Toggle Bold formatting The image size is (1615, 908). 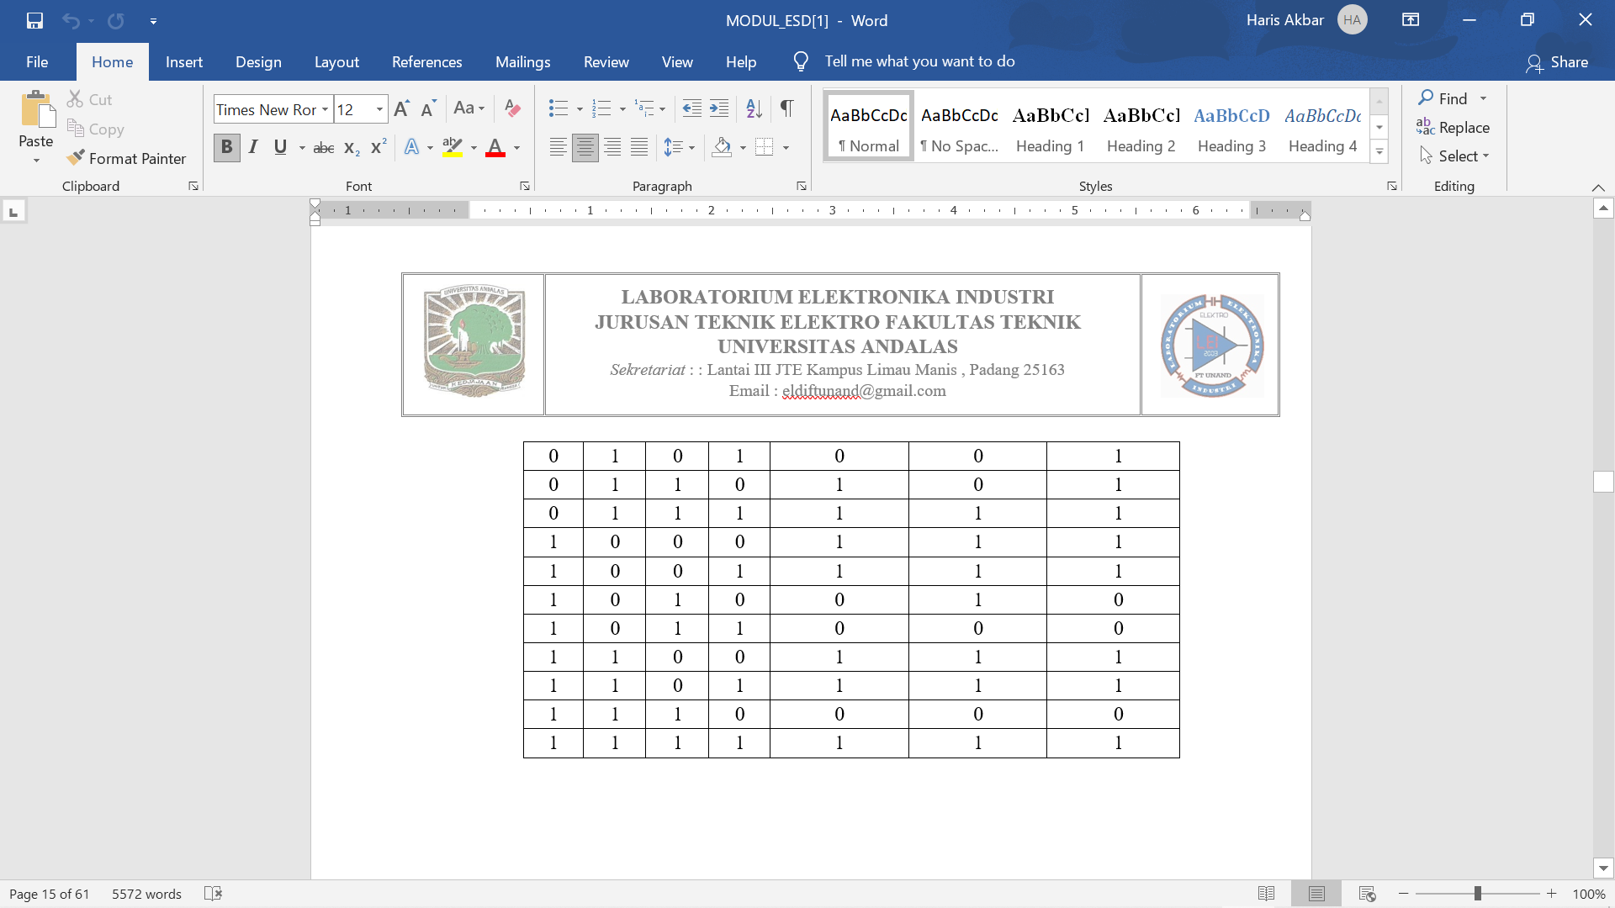[x=226, y=147]
